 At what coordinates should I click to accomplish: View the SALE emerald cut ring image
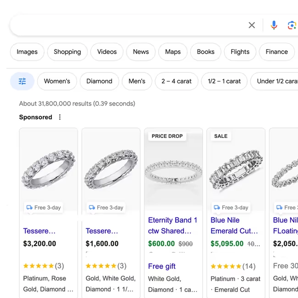coord(236,169)
